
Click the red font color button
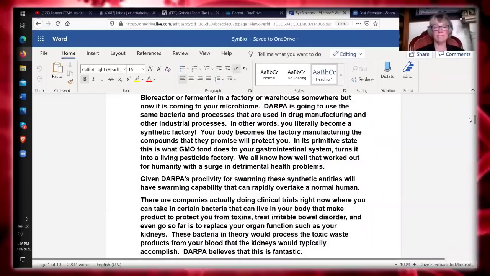pos(149,79)
